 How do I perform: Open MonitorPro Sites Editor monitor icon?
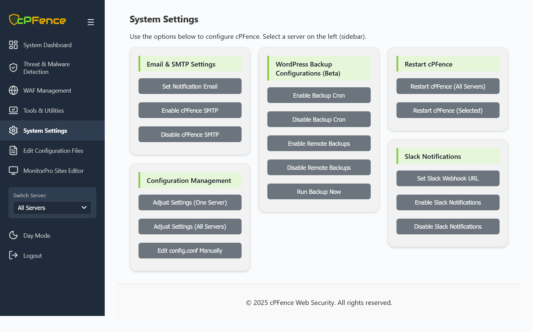[13, 171]
